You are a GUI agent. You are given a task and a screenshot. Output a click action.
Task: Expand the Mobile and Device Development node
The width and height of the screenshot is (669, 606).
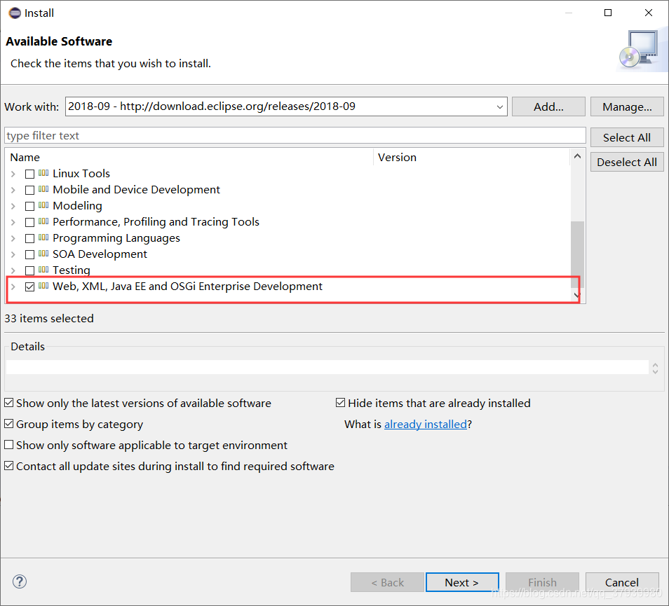tap(13, 190)
